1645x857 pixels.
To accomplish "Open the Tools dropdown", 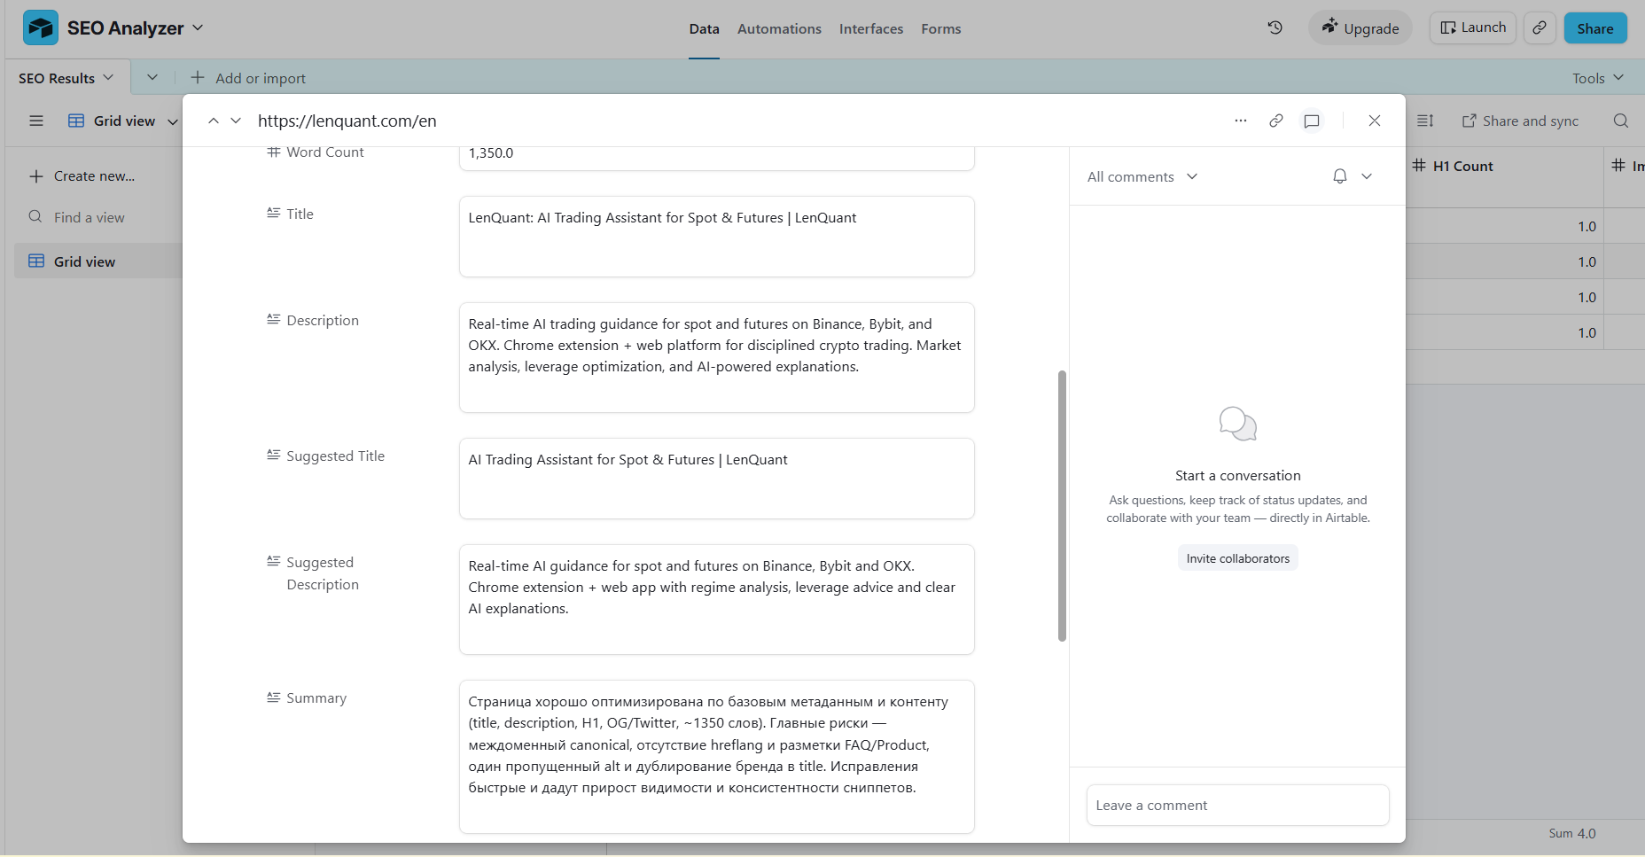I will click(x=1598, y=78).
